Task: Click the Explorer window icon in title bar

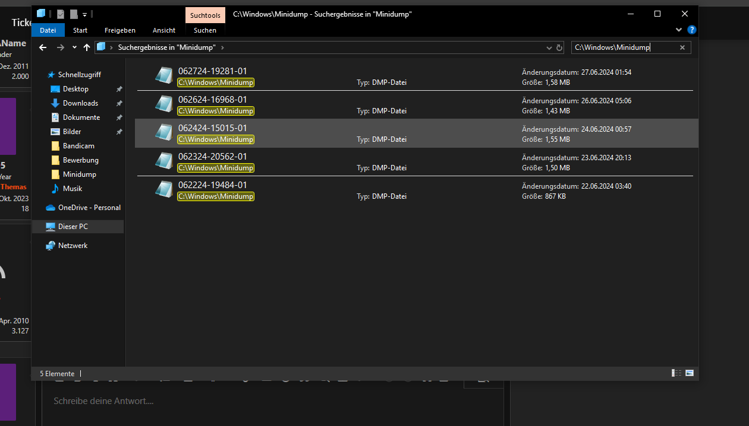Action: [41, 13]
